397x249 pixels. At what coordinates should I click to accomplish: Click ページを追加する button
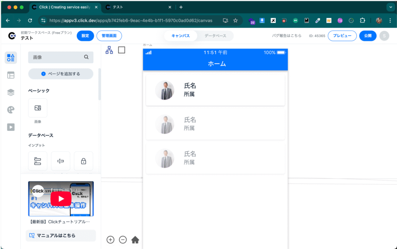61,74
